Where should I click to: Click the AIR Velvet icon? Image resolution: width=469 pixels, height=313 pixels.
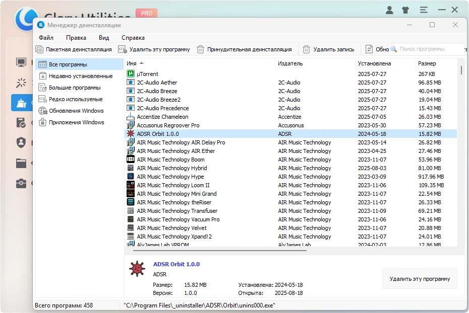pos(131,227)
